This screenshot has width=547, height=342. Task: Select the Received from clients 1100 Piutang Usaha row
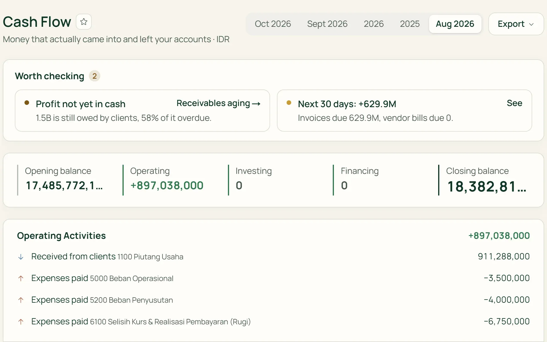[273, 256]
